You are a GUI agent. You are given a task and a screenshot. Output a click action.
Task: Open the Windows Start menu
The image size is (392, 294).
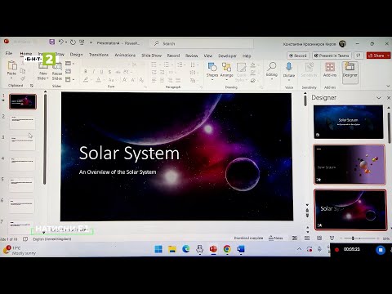[x=158, y=249]
